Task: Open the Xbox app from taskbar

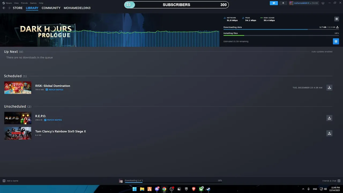Action: pos(201,189)
